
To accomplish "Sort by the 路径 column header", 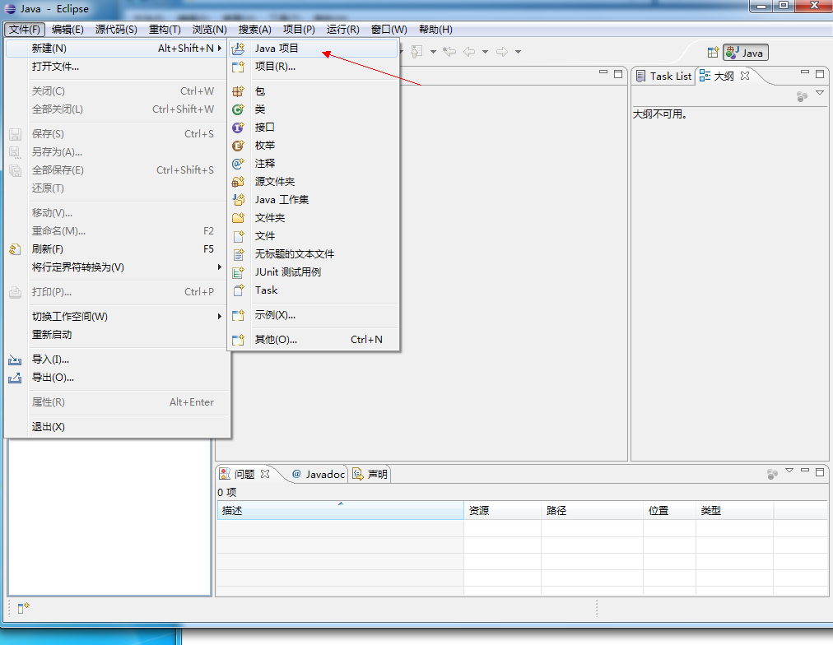I will 593,510.
